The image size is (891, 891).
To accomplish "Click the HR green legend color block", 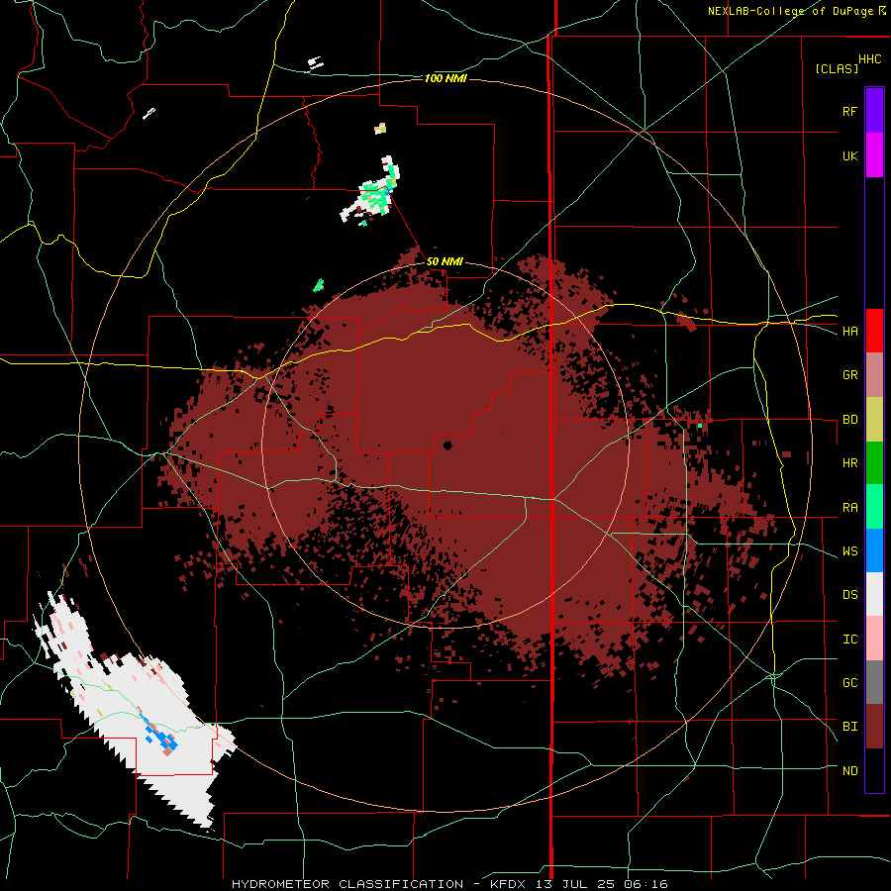I will click(x=874, y=463).
